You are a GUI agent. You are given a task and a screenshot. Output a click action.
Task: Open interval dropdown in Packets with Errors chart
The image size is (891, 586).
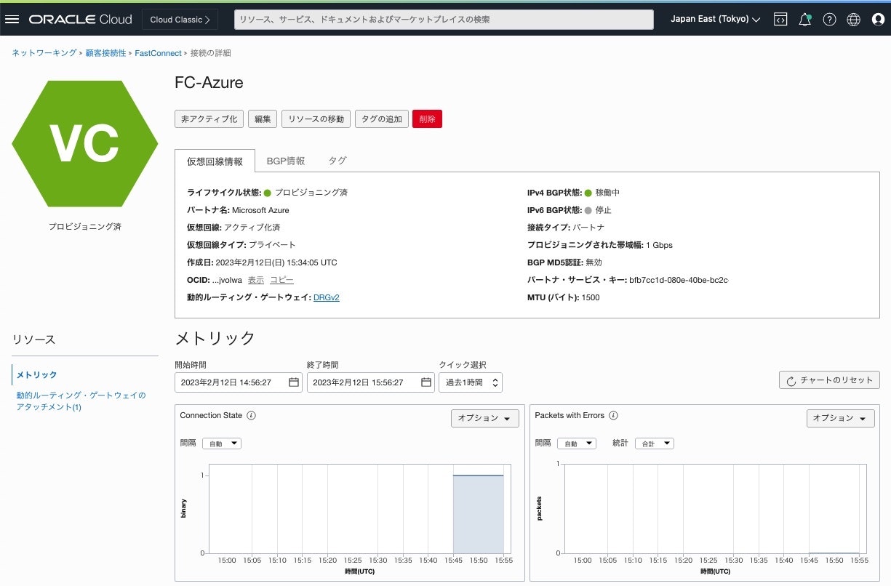click(x=577, y=443)
